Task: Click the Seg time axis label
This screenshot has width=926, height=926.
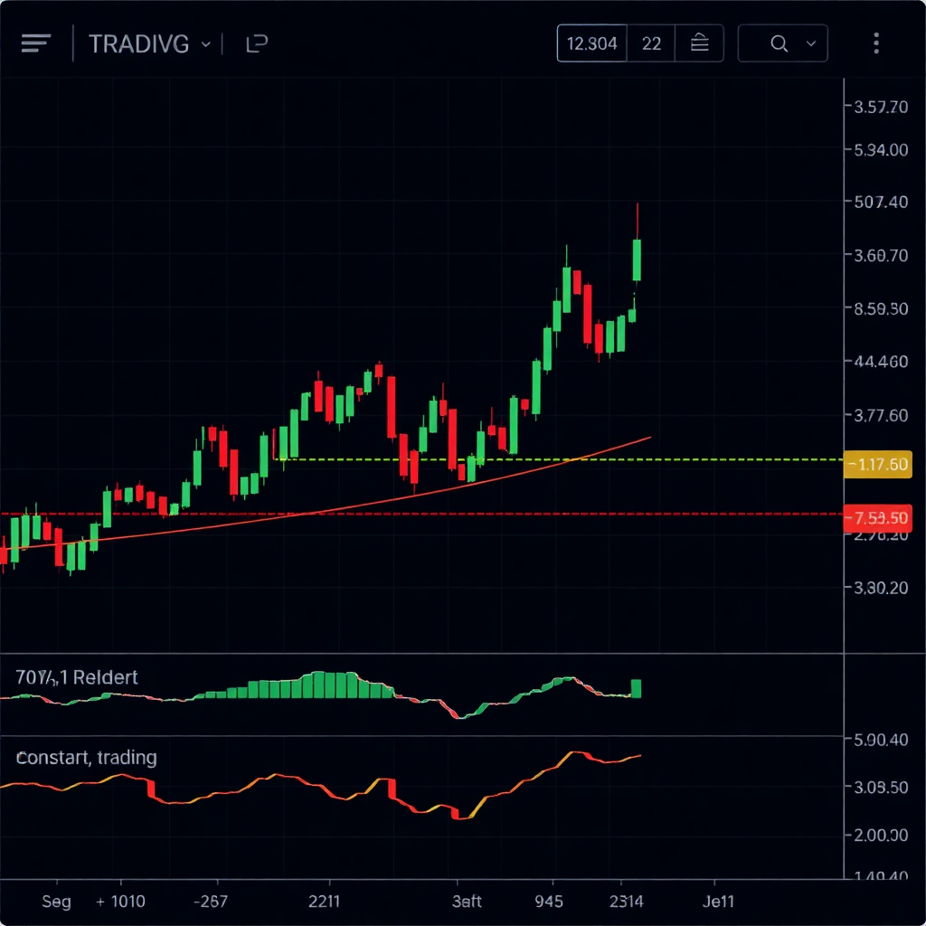Action: point(56,902)
